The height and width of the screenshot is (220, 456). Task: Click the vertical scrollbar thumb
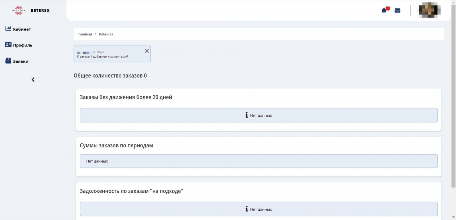point(453,94)
